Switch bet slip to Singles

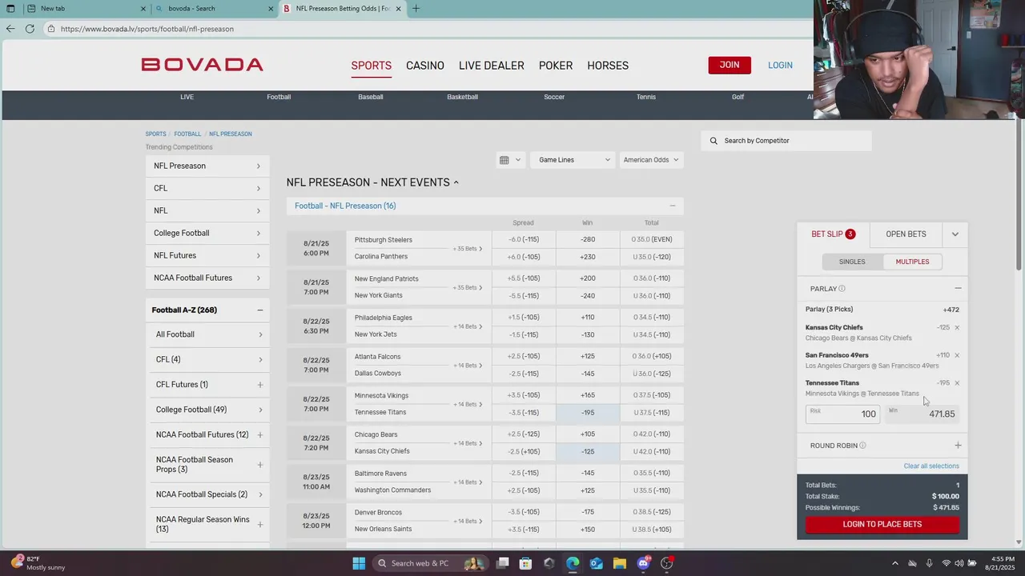pos(852,262)
